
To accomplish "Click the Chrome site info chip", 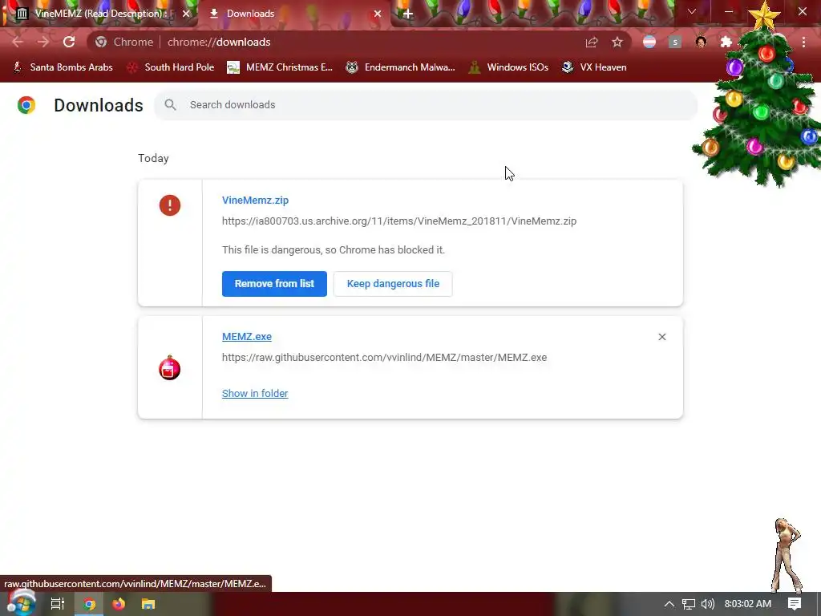I will coord(124,42).
